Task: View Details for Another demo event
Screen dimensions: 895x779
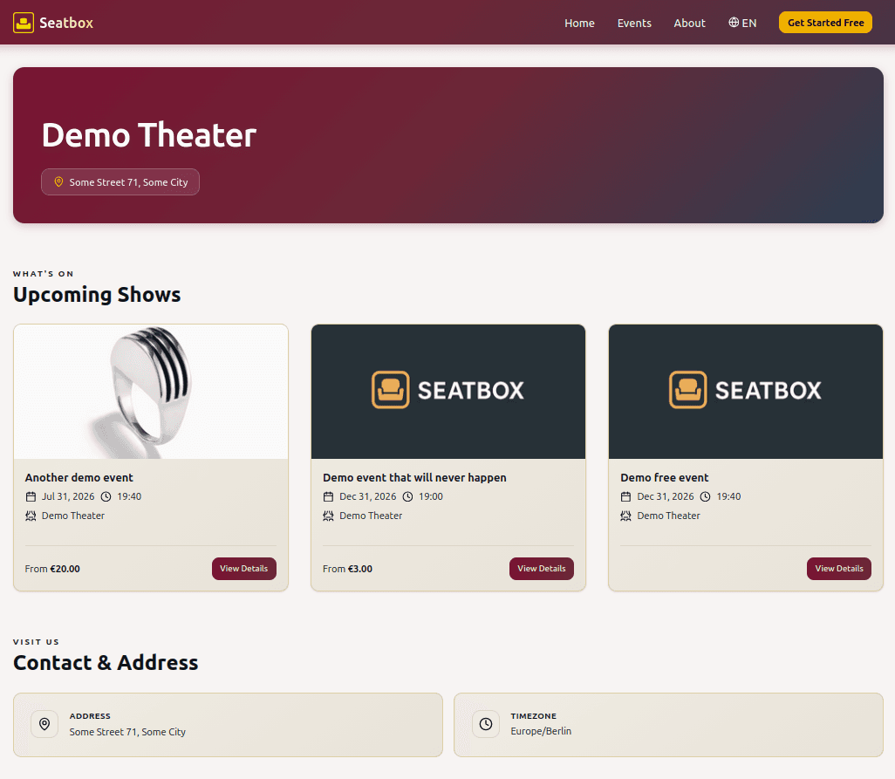Action: coord(243,569)
